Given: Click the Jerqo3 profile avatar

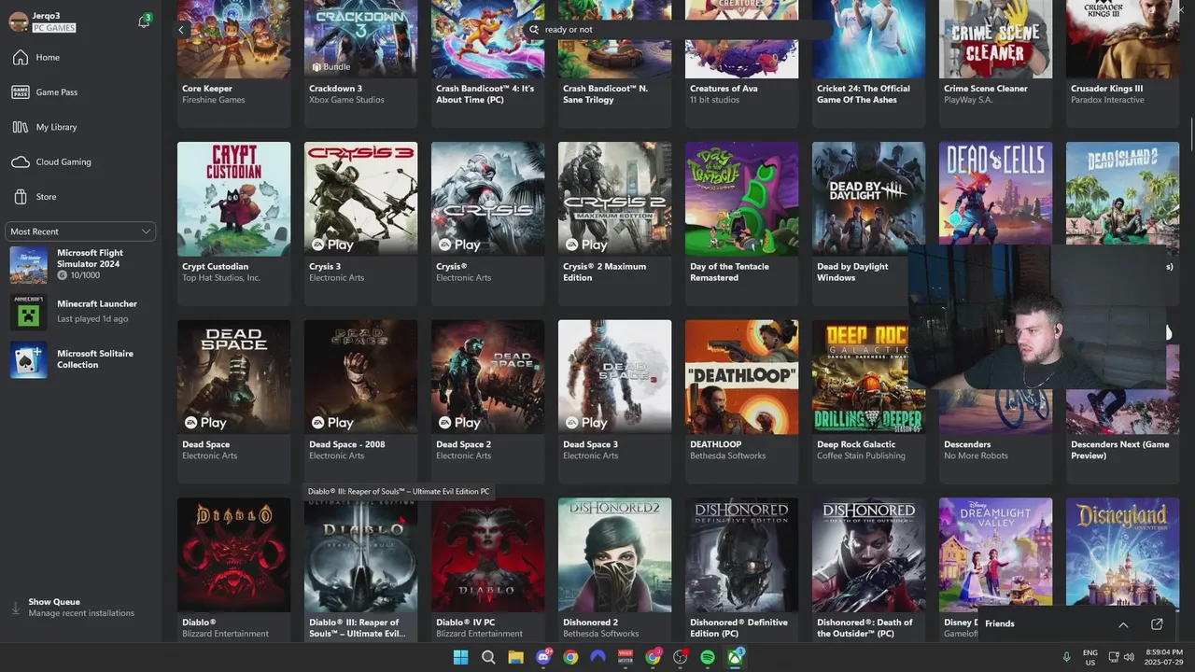Looking at the screenshot, I should [x=19, y=22].
